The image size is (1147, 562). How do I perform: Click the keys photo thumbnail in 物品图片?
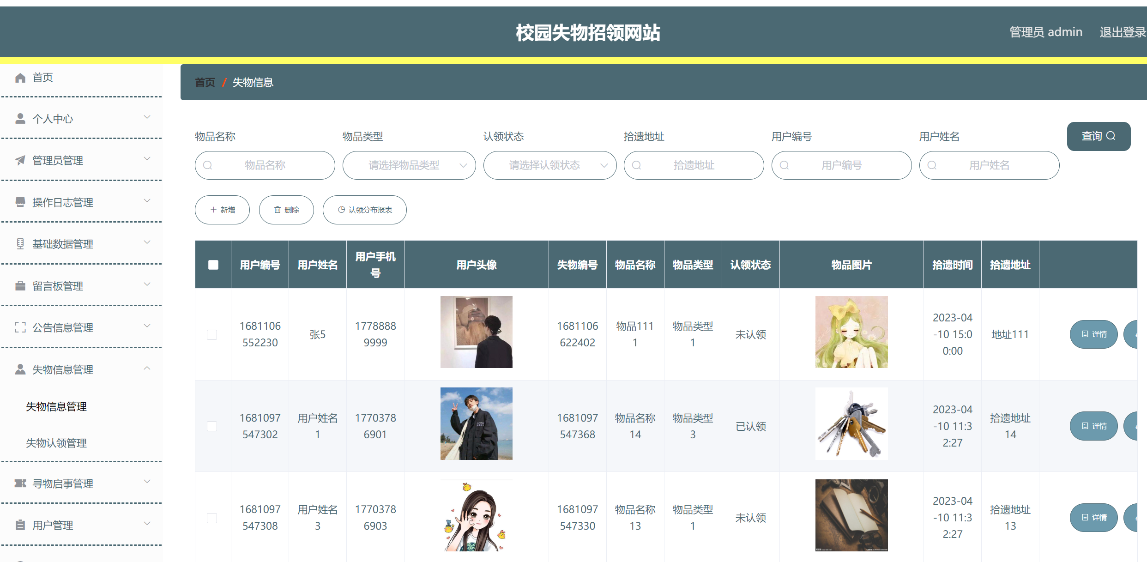pos(851,423)
